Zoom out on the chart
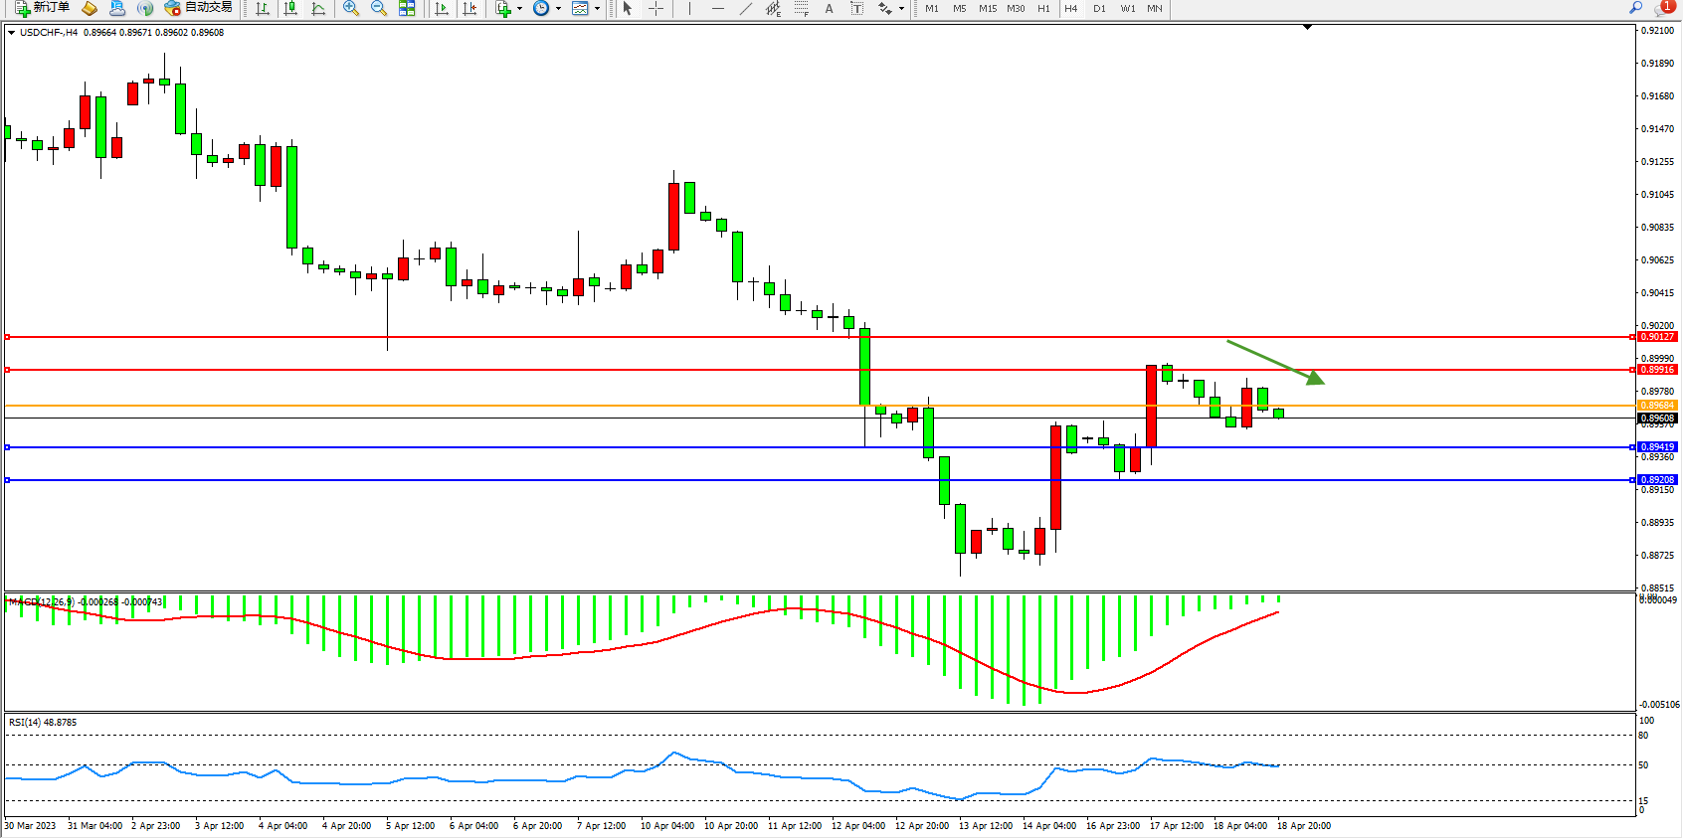This screenshot has height=839, width=1683. tap(378, 8)
